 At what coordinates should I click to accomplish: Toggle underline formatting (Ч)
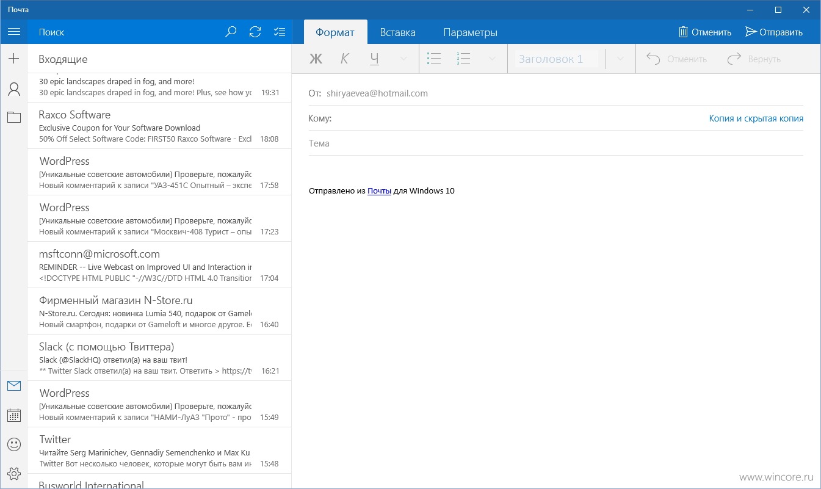tap(375, 59)
